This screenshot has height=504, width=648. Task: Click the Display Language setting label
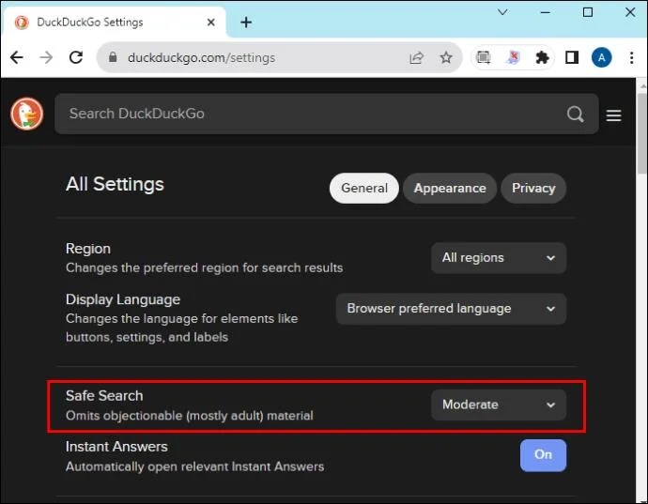point(123,299)
